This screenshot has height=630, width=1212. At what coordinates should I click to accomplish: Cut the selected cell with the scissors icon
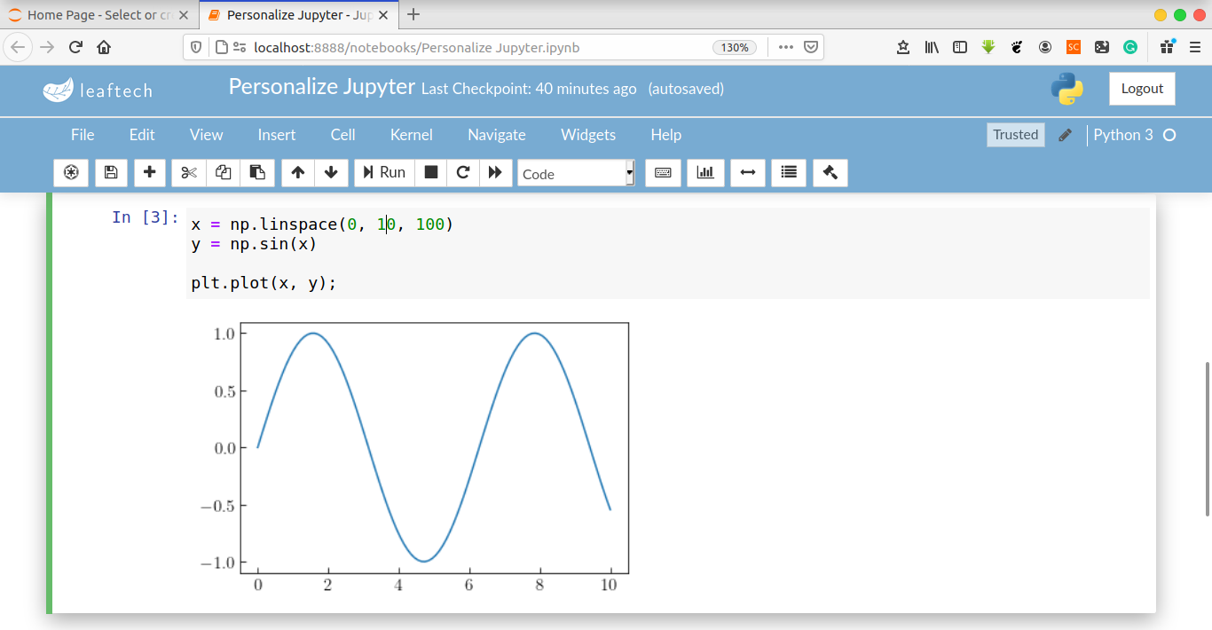[189, 173]
